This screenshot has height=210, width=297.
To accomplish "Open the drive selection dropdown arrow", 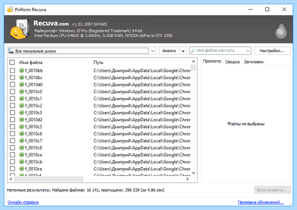I will [152, 51].
